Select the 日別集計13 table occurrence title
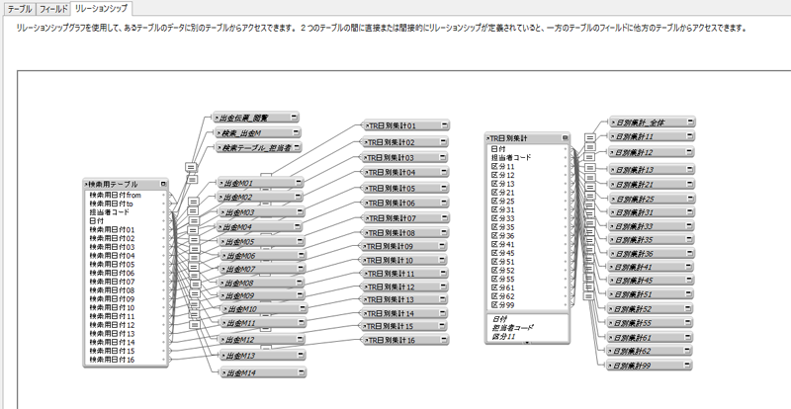The width and height of the screenshot is (791, 409). click(x=635, y=170)
